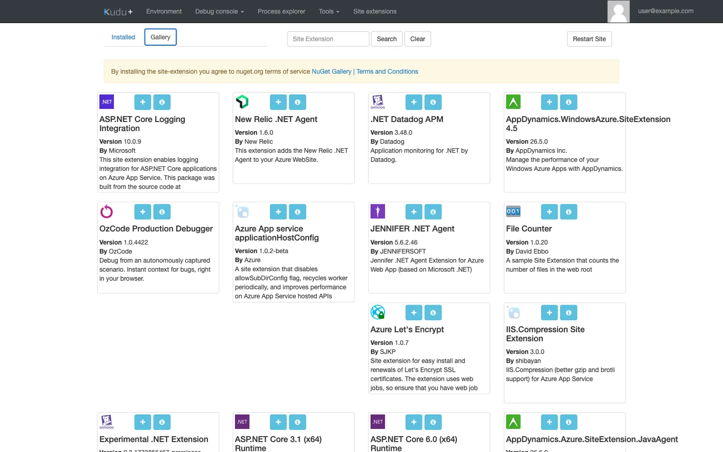The image size is (723, 452).
Task: Open info for Experimental .NET Extension
Action: 162,422
